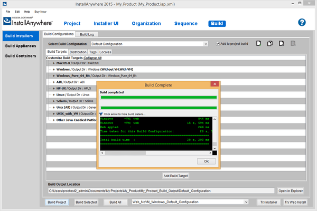Click the new configuration page icon

coord(258,43)
